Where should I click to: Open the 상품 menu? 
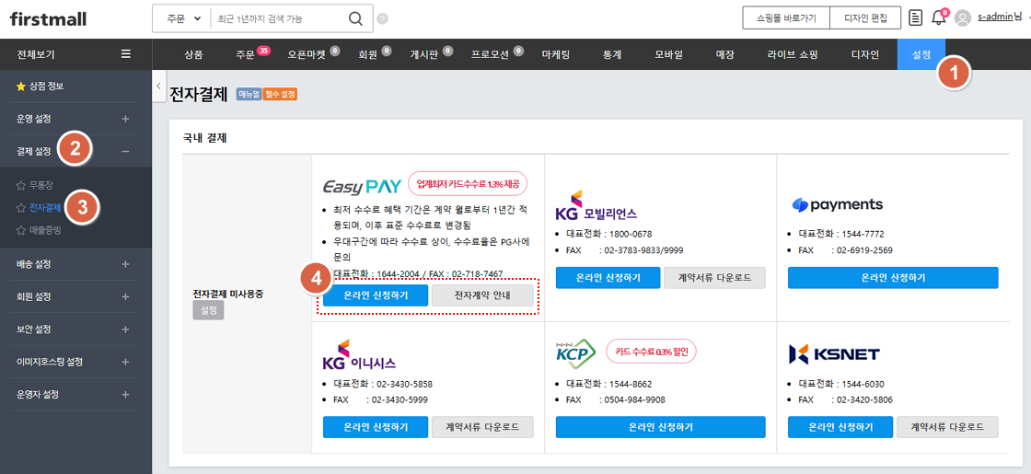coord(194,54)
